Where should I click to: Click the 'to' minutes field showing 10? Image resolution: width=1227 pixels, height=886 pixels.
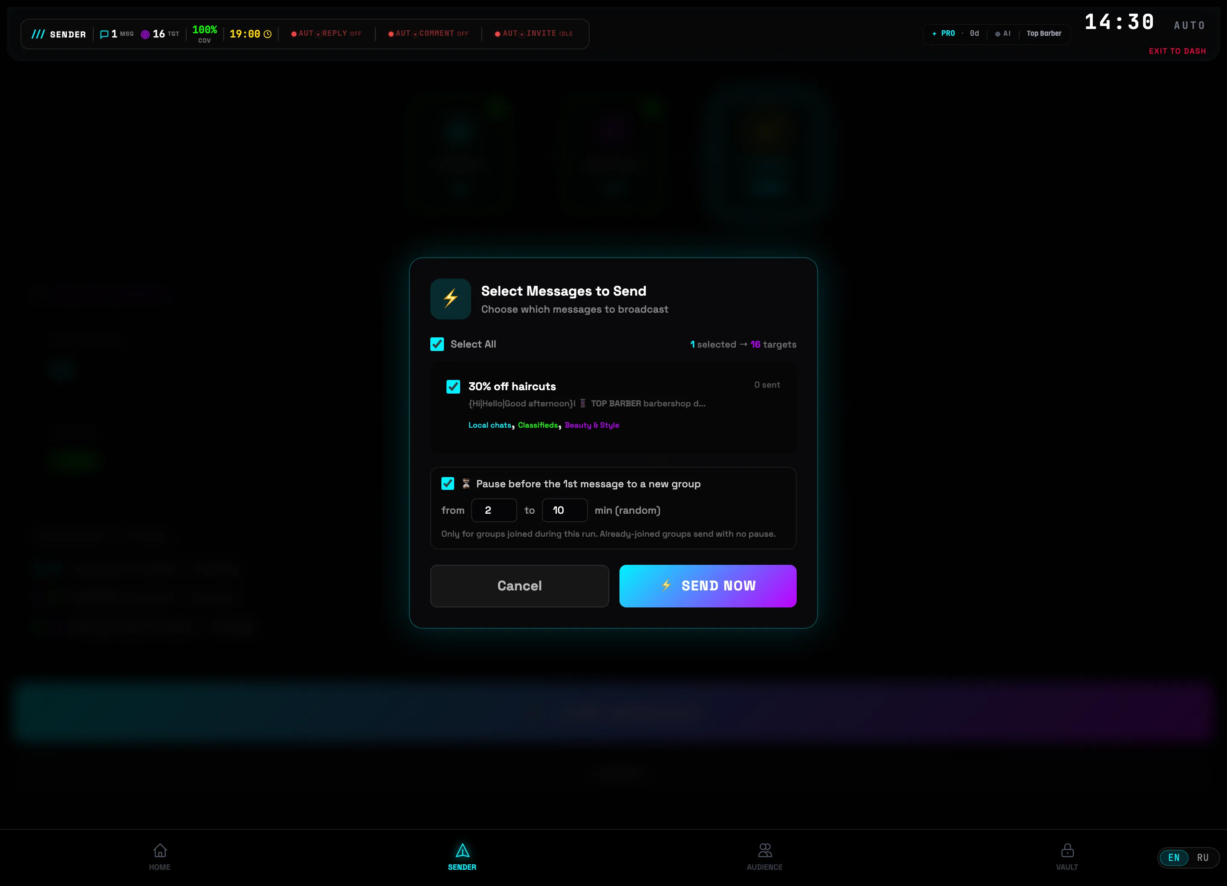tap(565, 510)
